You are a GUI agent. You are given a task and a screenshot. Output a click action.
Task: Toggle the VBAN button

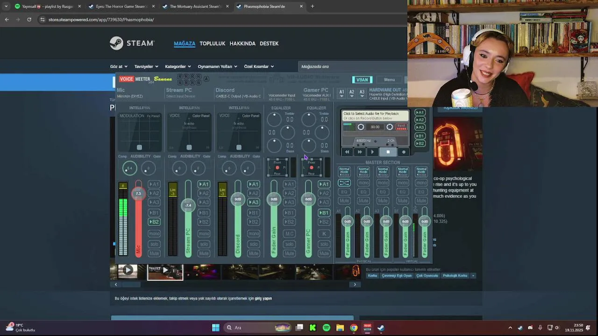[362, 80]
